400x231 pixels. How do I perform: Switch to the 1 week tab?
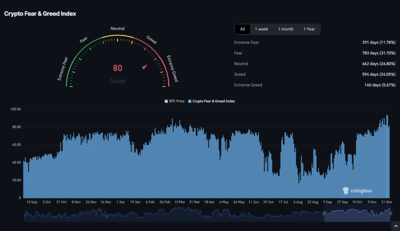pos(261,29)
